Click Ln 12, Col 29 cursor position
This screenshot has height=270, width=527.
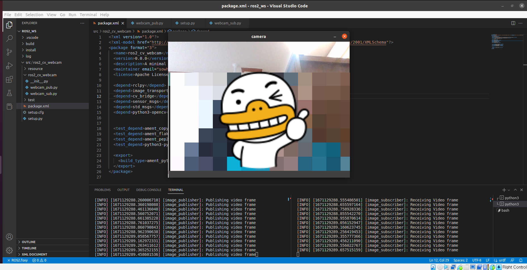click(x=439, y=260)
